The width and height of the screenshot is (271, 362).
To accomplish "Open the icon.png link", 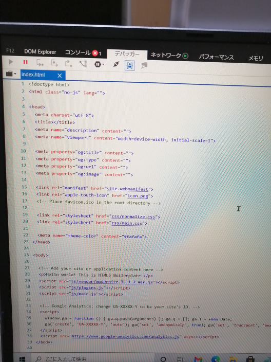I will tap(138, 196).
